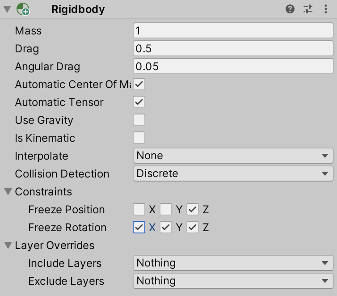Viewport: 337px width, 296px height.
Task: Click the Rigidbody component icon
Action: 22,9
